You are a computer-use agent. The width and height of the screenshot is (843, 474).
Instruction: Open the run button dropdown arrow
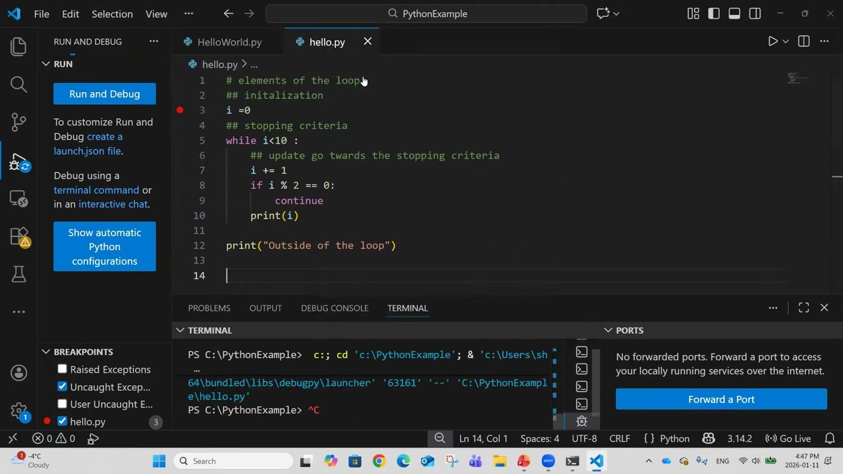(786, 41)
